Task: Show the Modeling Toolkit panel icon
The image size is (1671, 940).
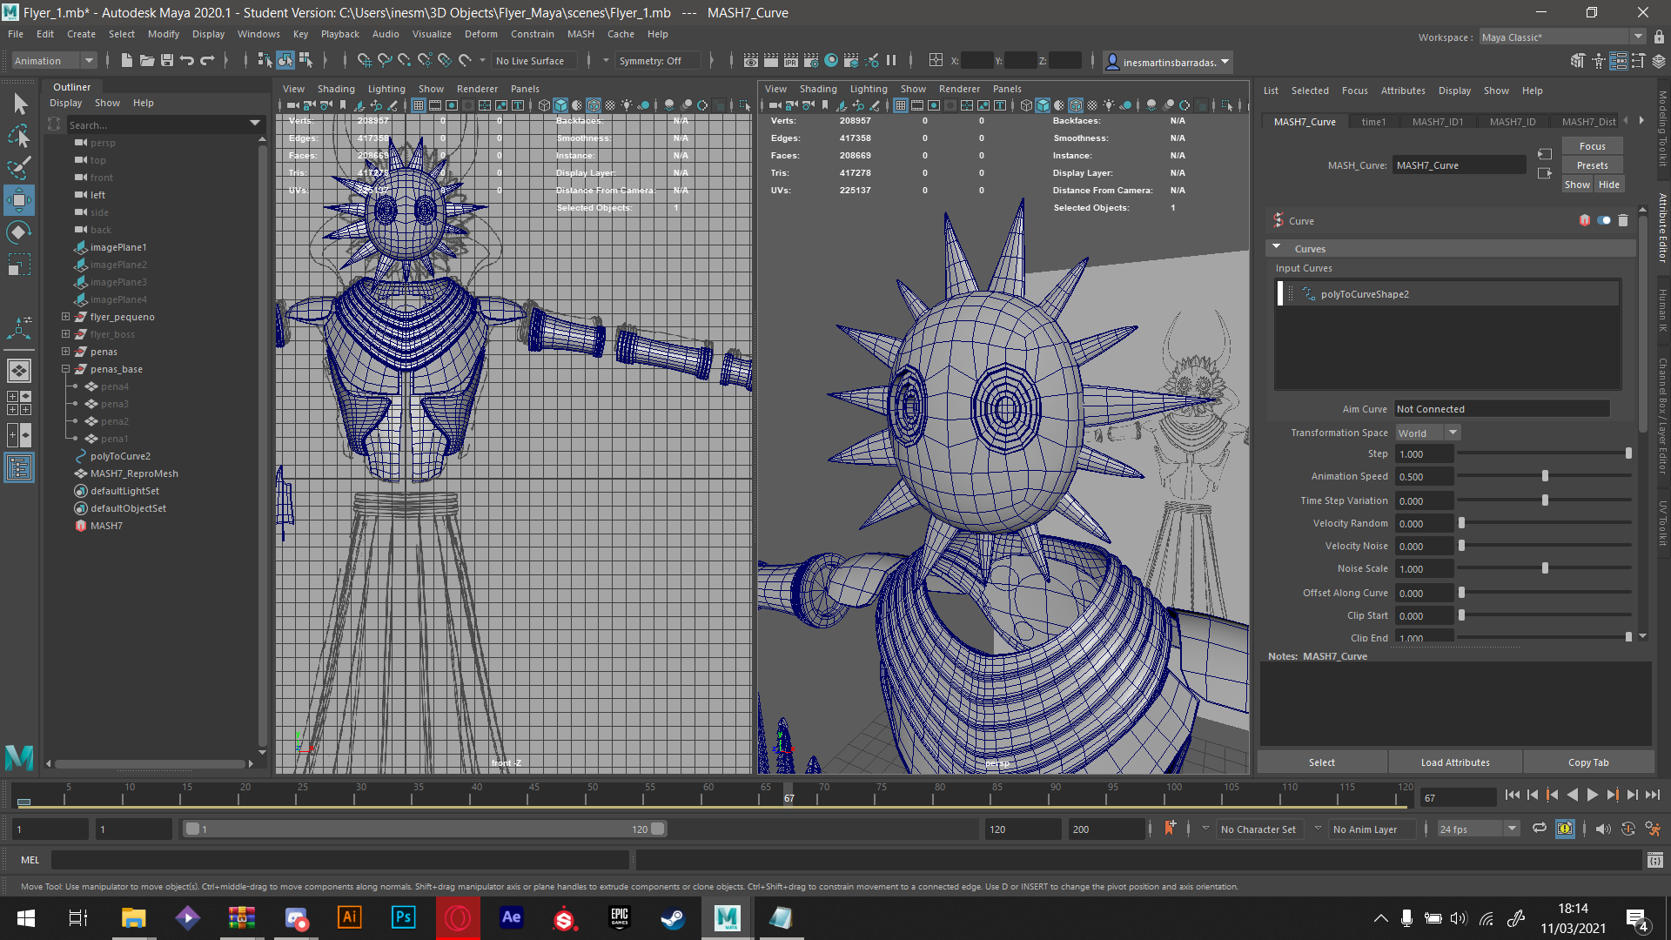Action: [x=1578, y=61]
